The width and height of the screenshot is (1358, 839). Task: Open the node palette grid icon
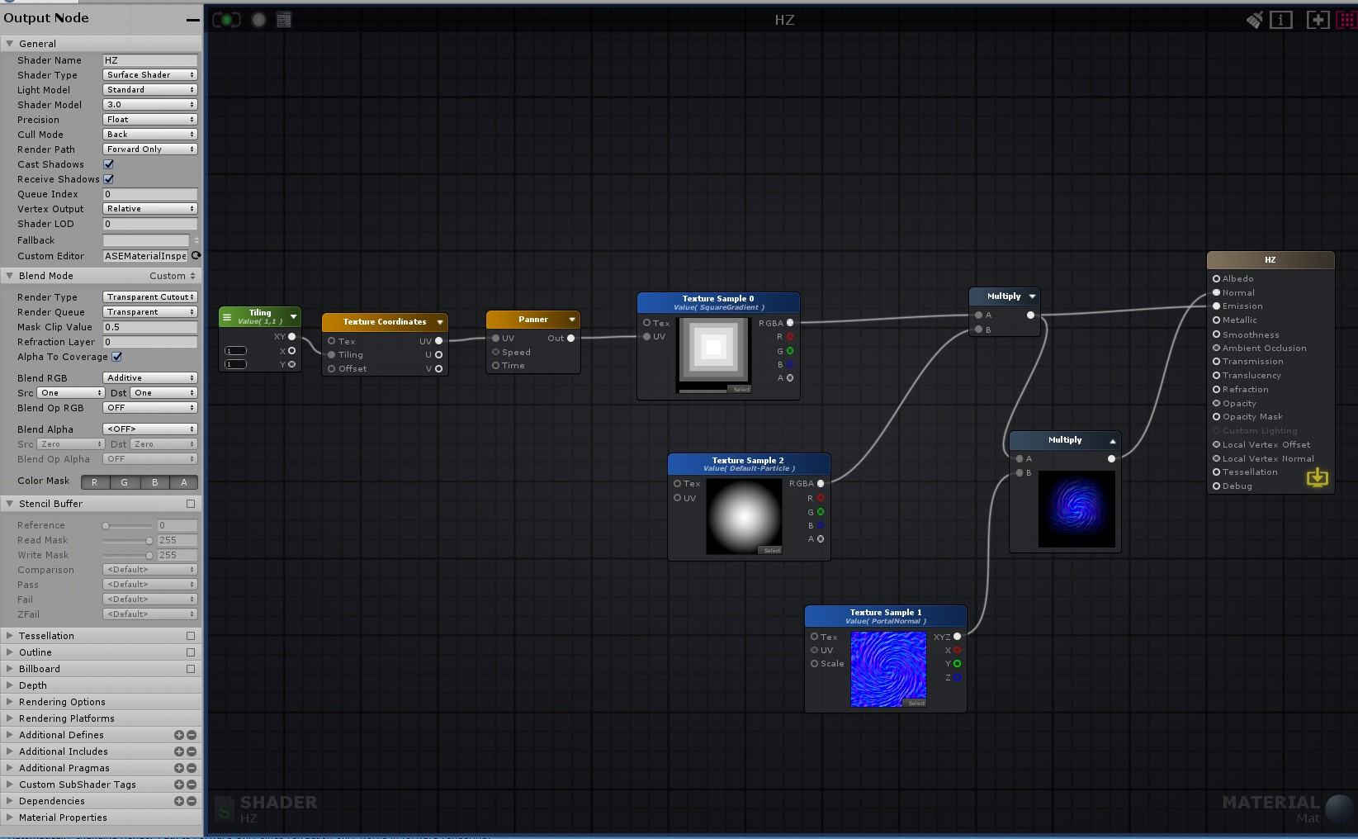(x=1346, y=20)
